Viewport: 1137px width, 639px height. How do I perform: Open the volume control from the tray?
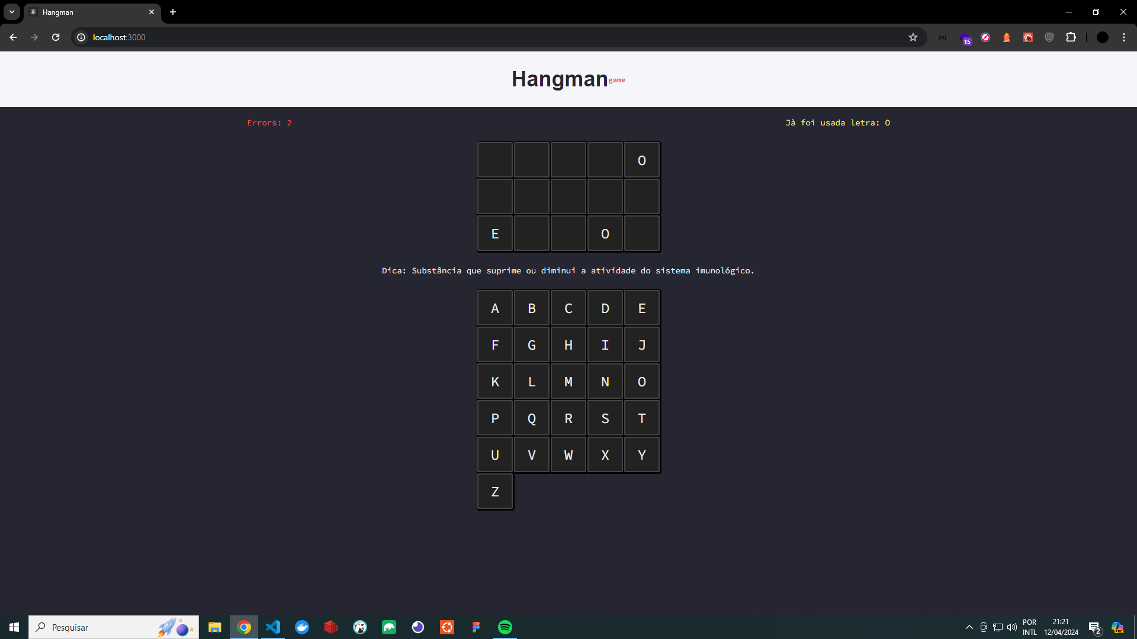[x=1010, y=627]
